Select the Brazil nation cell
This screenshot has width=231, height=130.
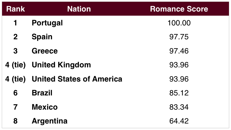coord(42,93)
